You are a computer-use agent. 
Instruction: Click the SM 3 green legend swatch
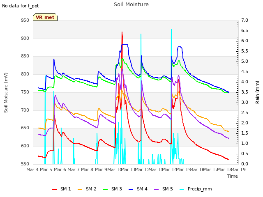click(105, 190)
